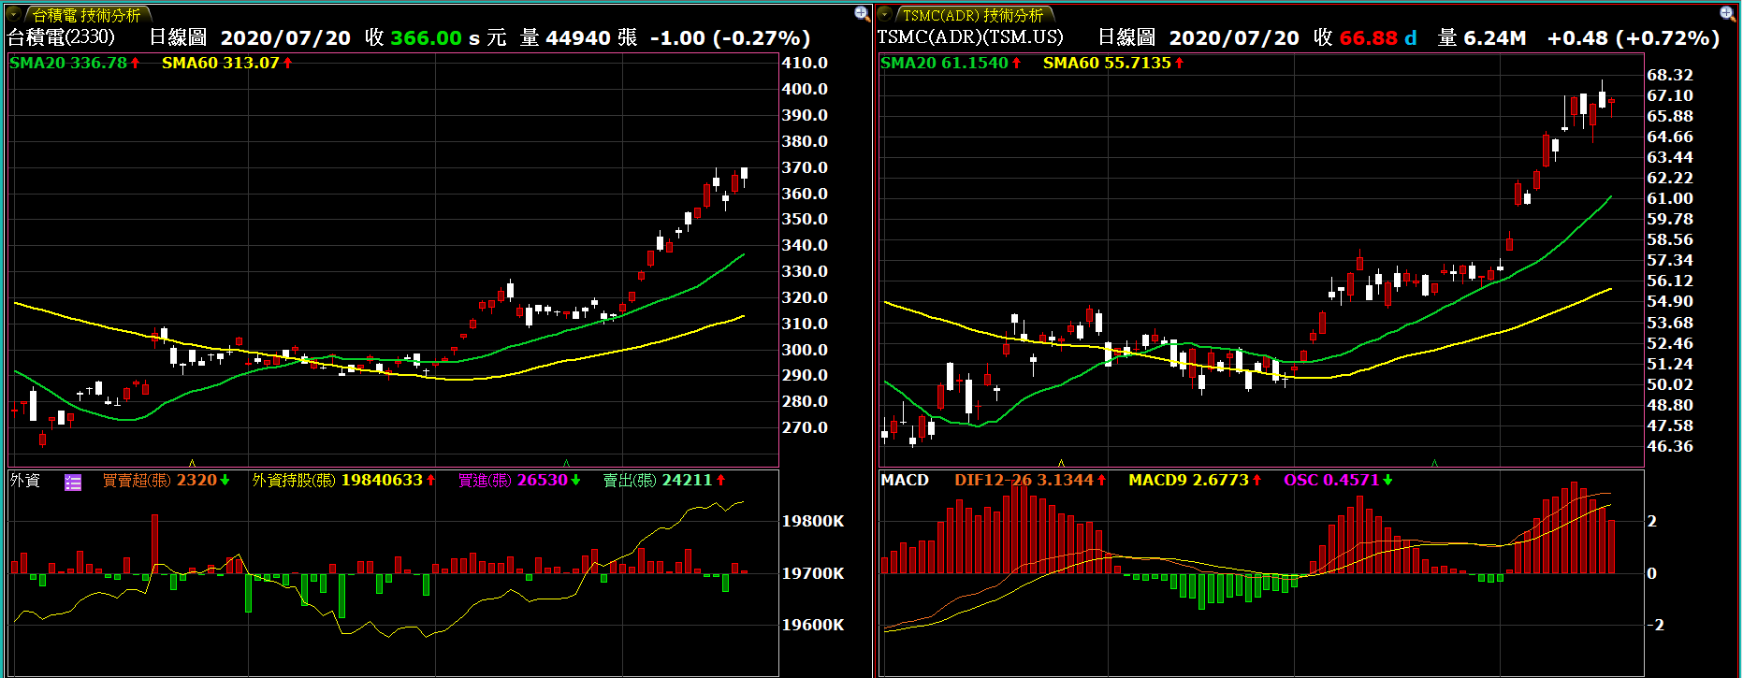Select the TSMC(ADR) 技術分析 tab

click(971, 15)
